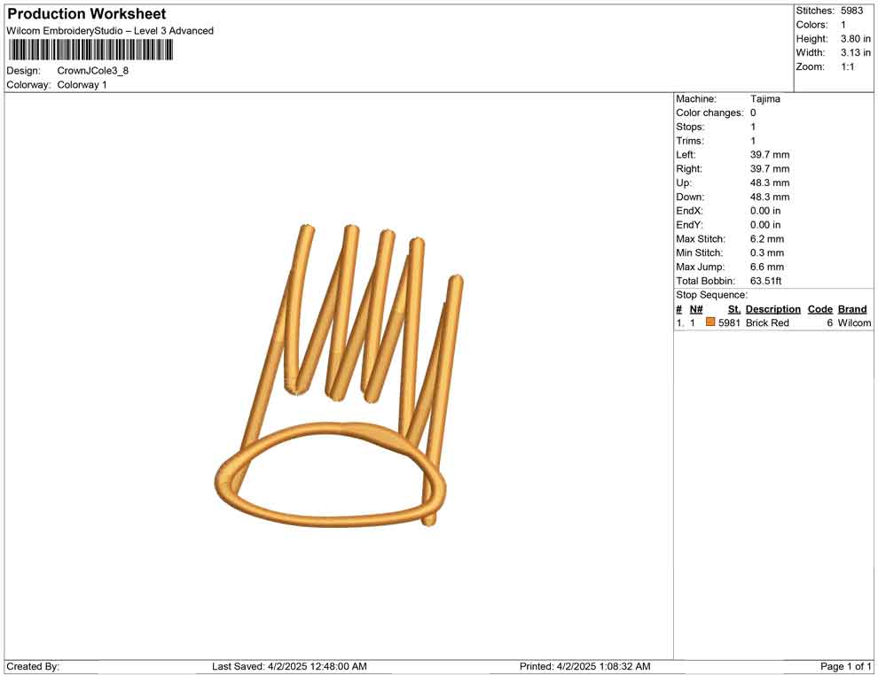Click the Colors value 1

click(x=843, y=25)
